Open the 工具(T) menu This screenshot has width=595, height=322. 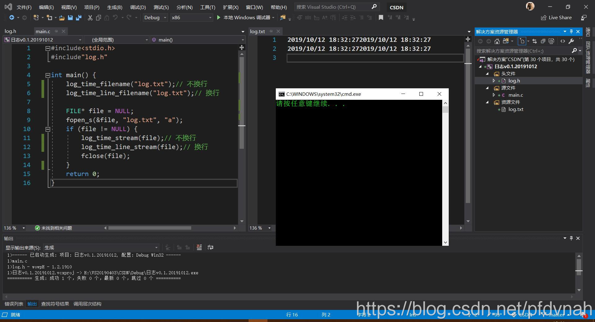click(208, 7)
